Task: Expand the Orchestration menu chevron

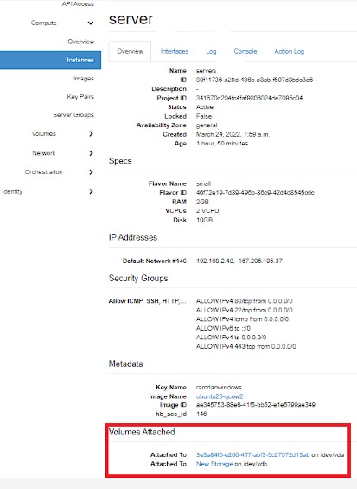Action: pos(91,172)
